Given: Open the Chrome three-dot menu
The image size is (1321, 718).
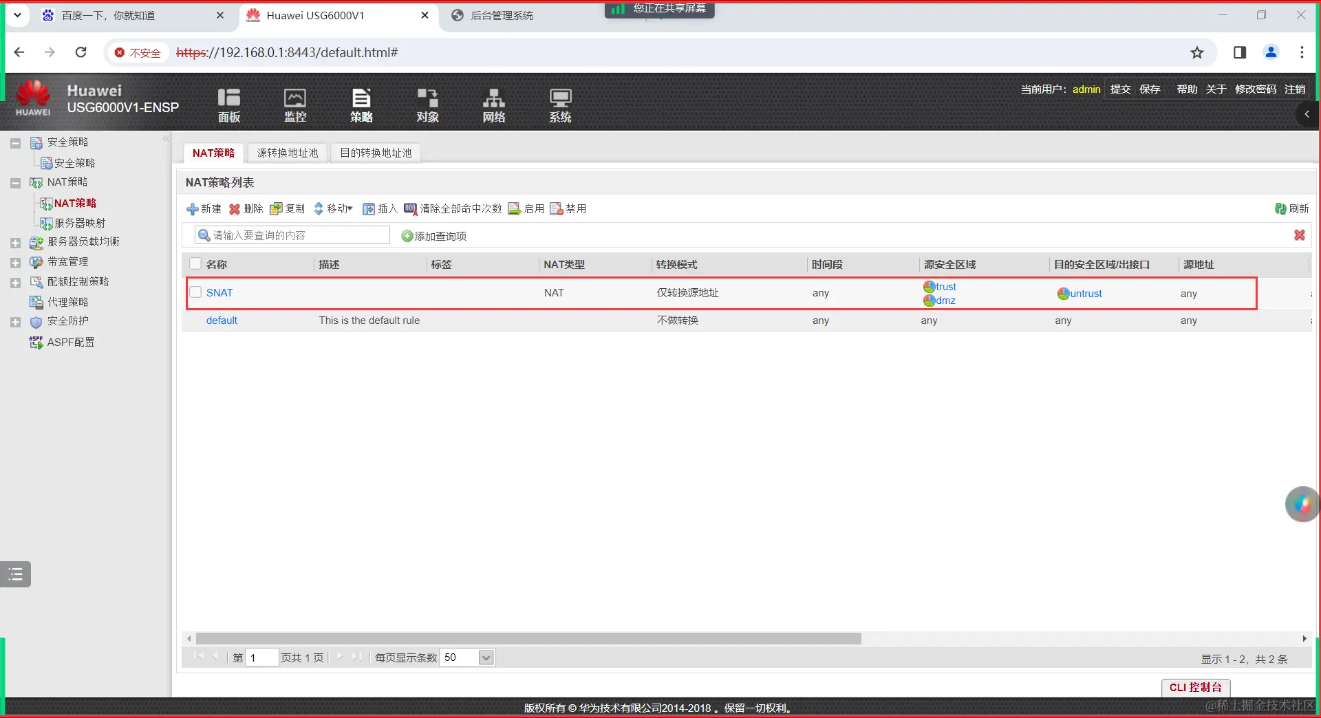Looking at the screenshot, I should pyautogui.click(x=1302, y=52).
